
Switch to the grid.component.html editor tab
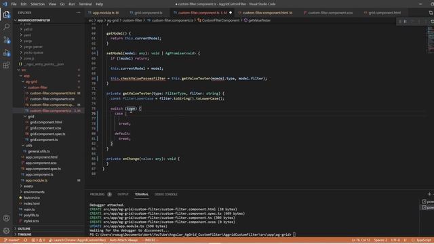click(x=384, y=13)
